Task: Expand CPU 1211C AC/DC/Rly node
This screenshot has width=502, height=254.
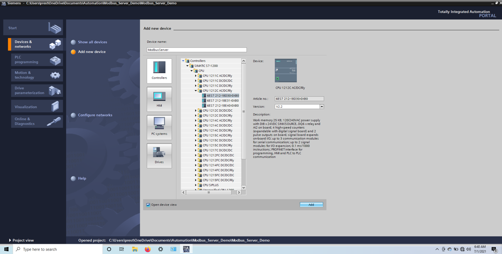Action: [196, 76]
